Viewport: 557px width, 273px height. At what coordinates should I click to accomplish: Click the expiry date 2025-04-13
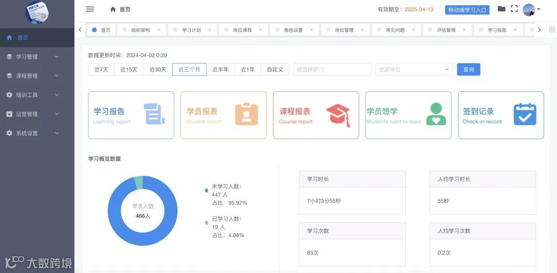(x=419, y=10)
